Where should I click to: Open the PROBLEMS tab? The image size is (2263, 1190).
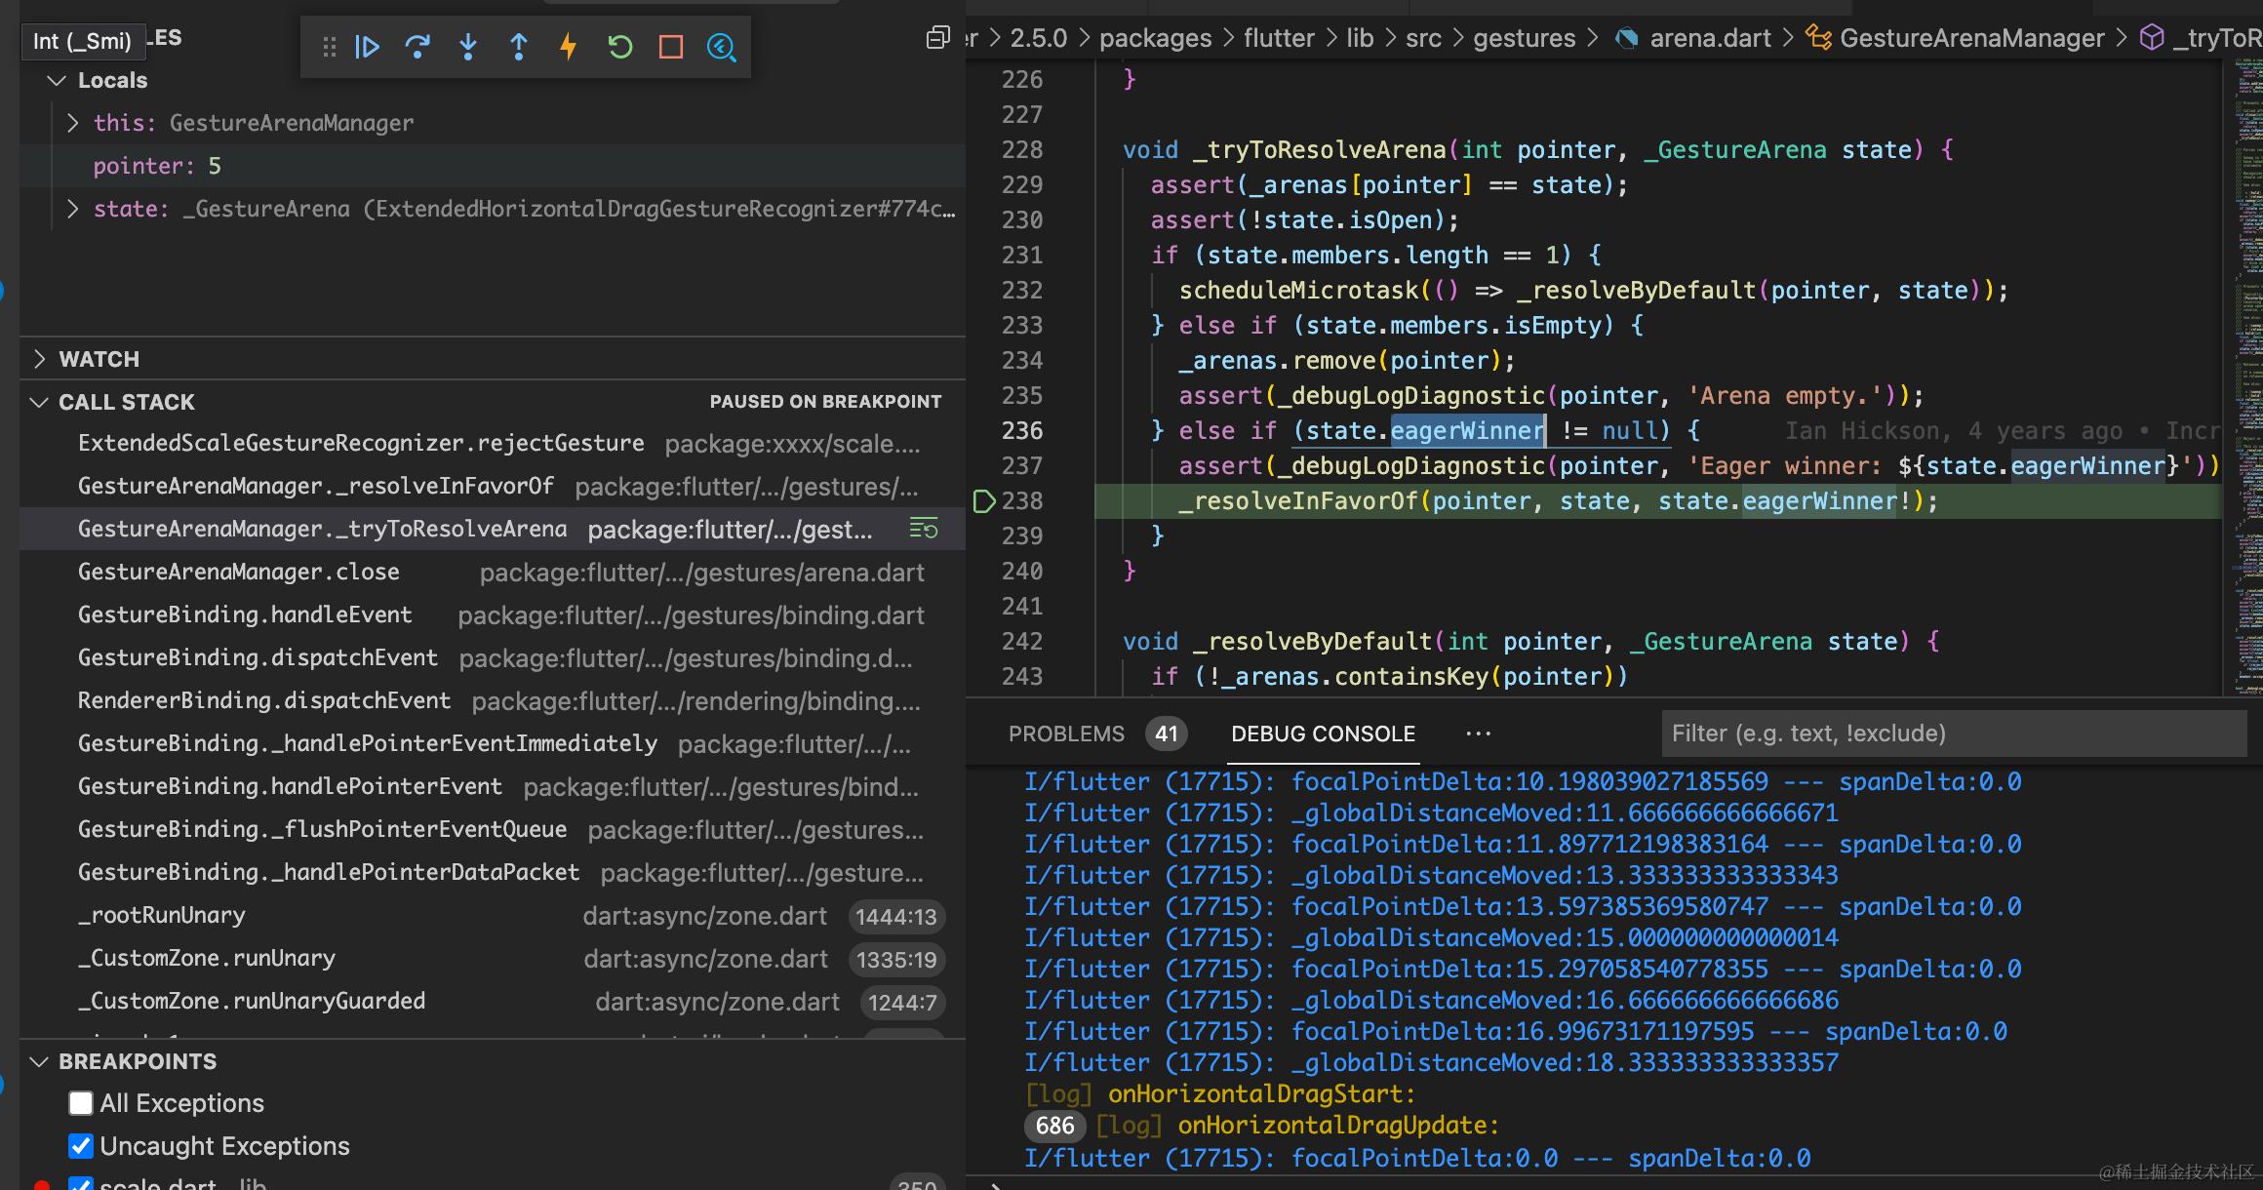coord(1066,734)
